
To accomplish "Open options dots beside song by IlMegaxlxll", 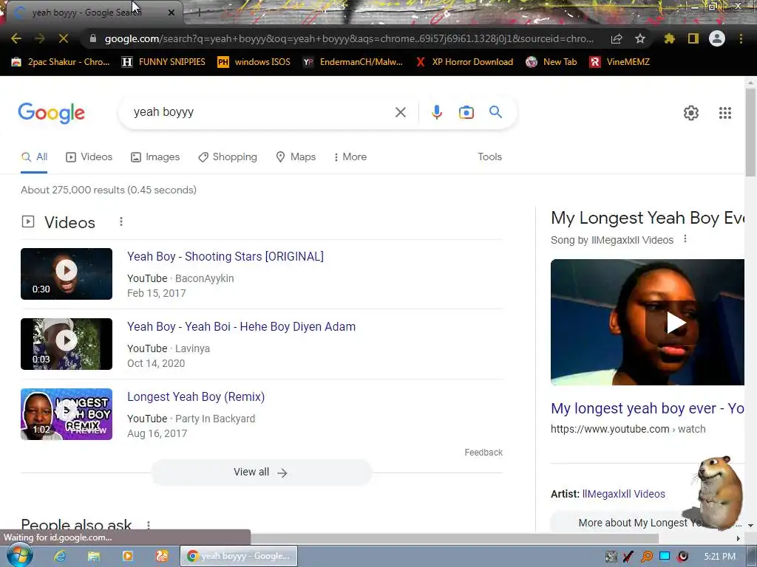I will 685,238.
